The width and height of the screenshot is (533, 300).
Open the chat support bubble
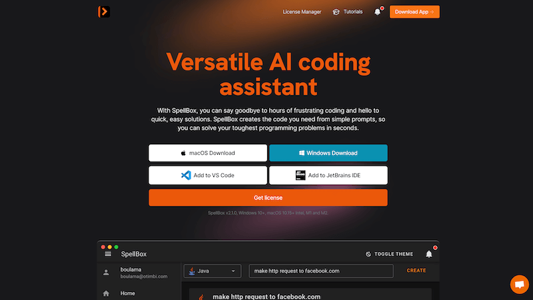coord(519,284)
